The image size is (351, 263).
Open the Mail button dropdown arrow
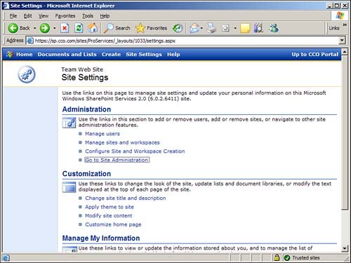[x=201, y=29]
